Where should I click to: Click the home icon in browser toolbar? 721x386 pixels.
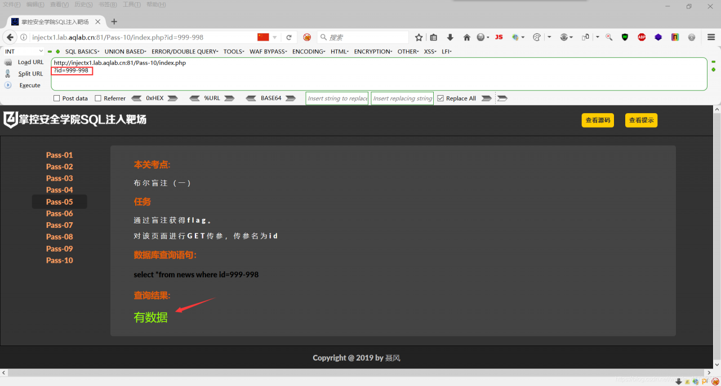(466, 37)
